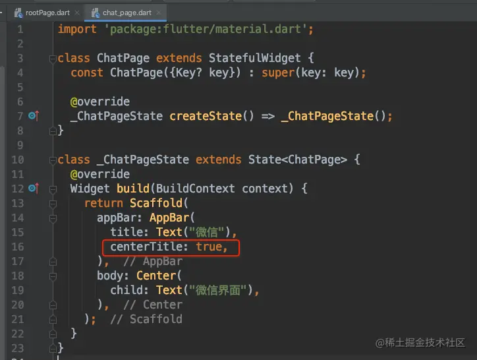This screenshot has height=360, width=477.
Task: Click StatefulWidget on line 3
Action: pyautogui.click(x=254, y=58)
